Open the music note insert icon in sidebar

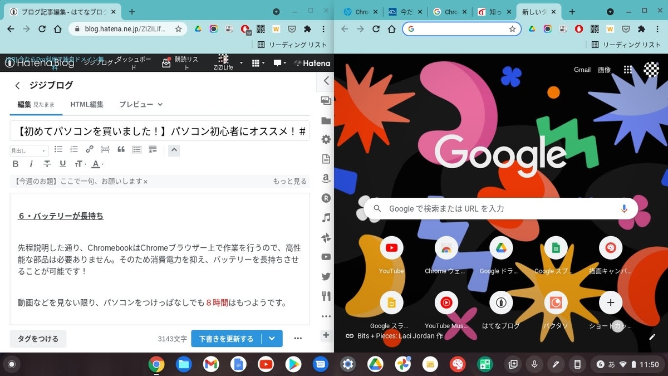click(326, 218)
